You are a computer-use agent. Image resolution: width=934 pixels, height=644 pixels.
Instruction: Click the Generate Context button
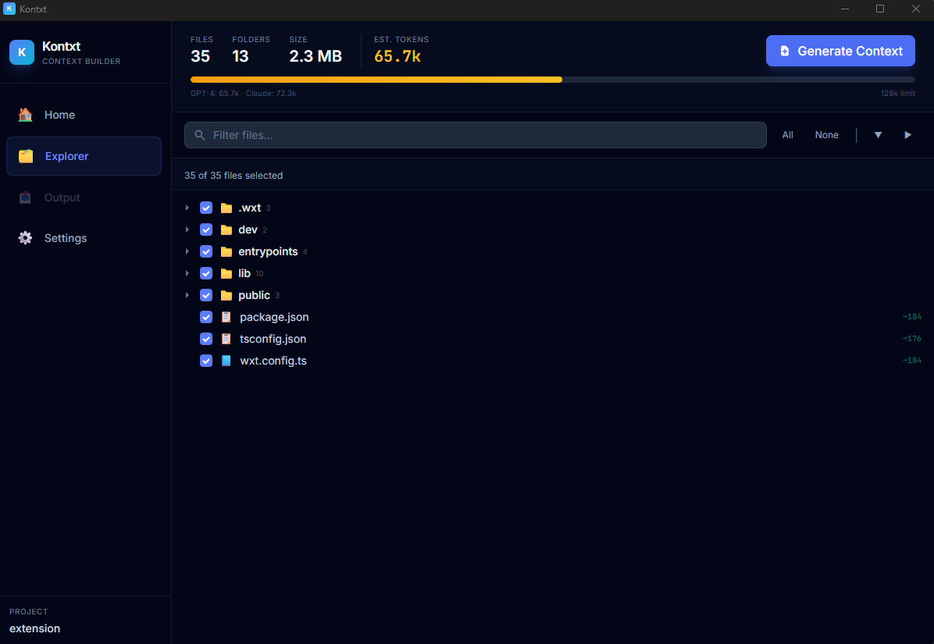tap(840, 52)
